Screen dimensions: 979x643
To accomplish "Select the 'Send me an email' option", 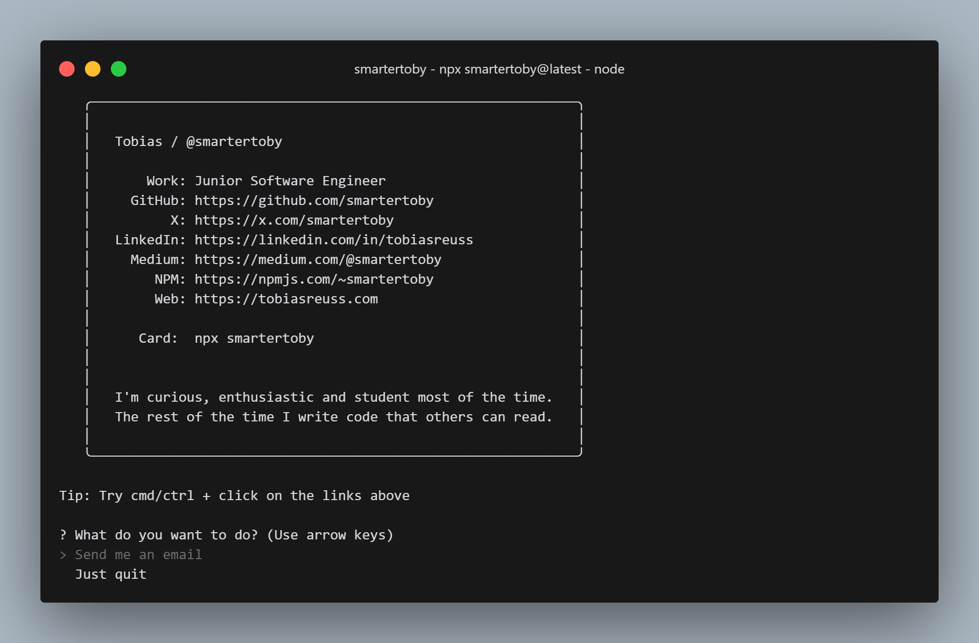I will click(138, 555).
